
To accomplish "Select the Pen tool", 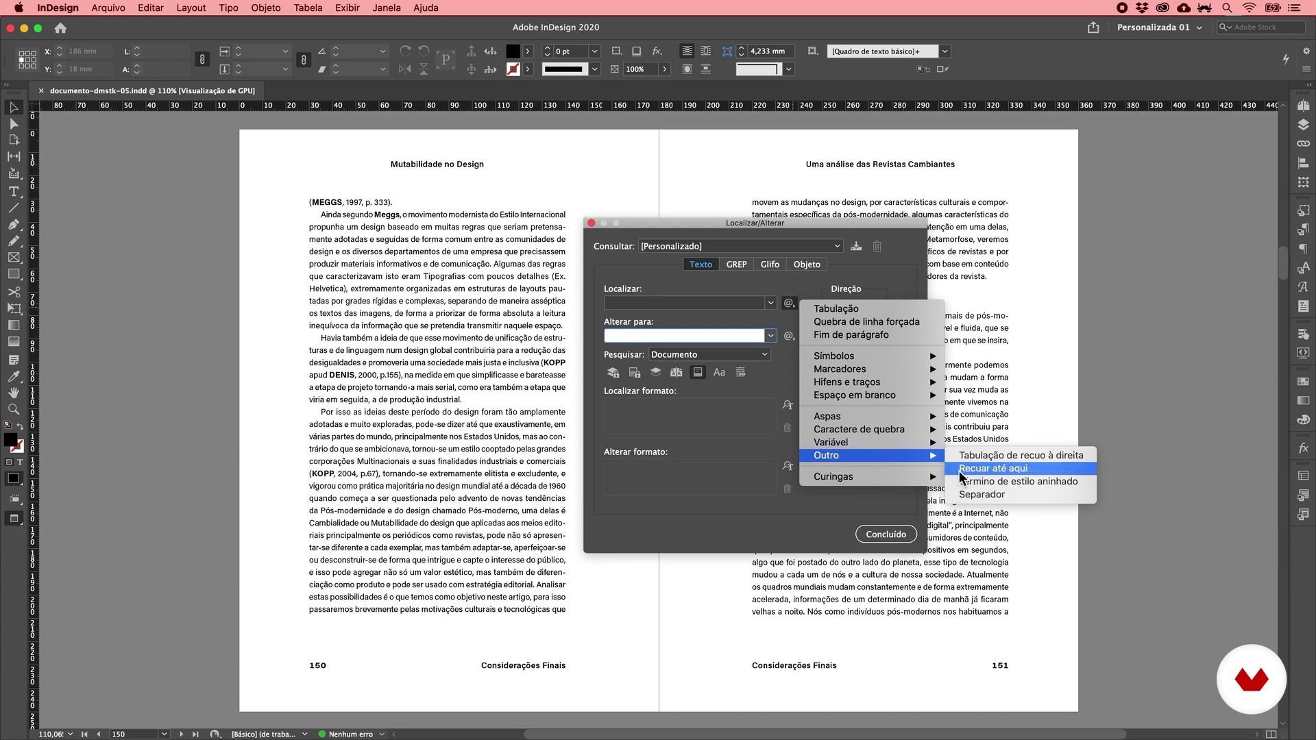I will coord(13,224).
